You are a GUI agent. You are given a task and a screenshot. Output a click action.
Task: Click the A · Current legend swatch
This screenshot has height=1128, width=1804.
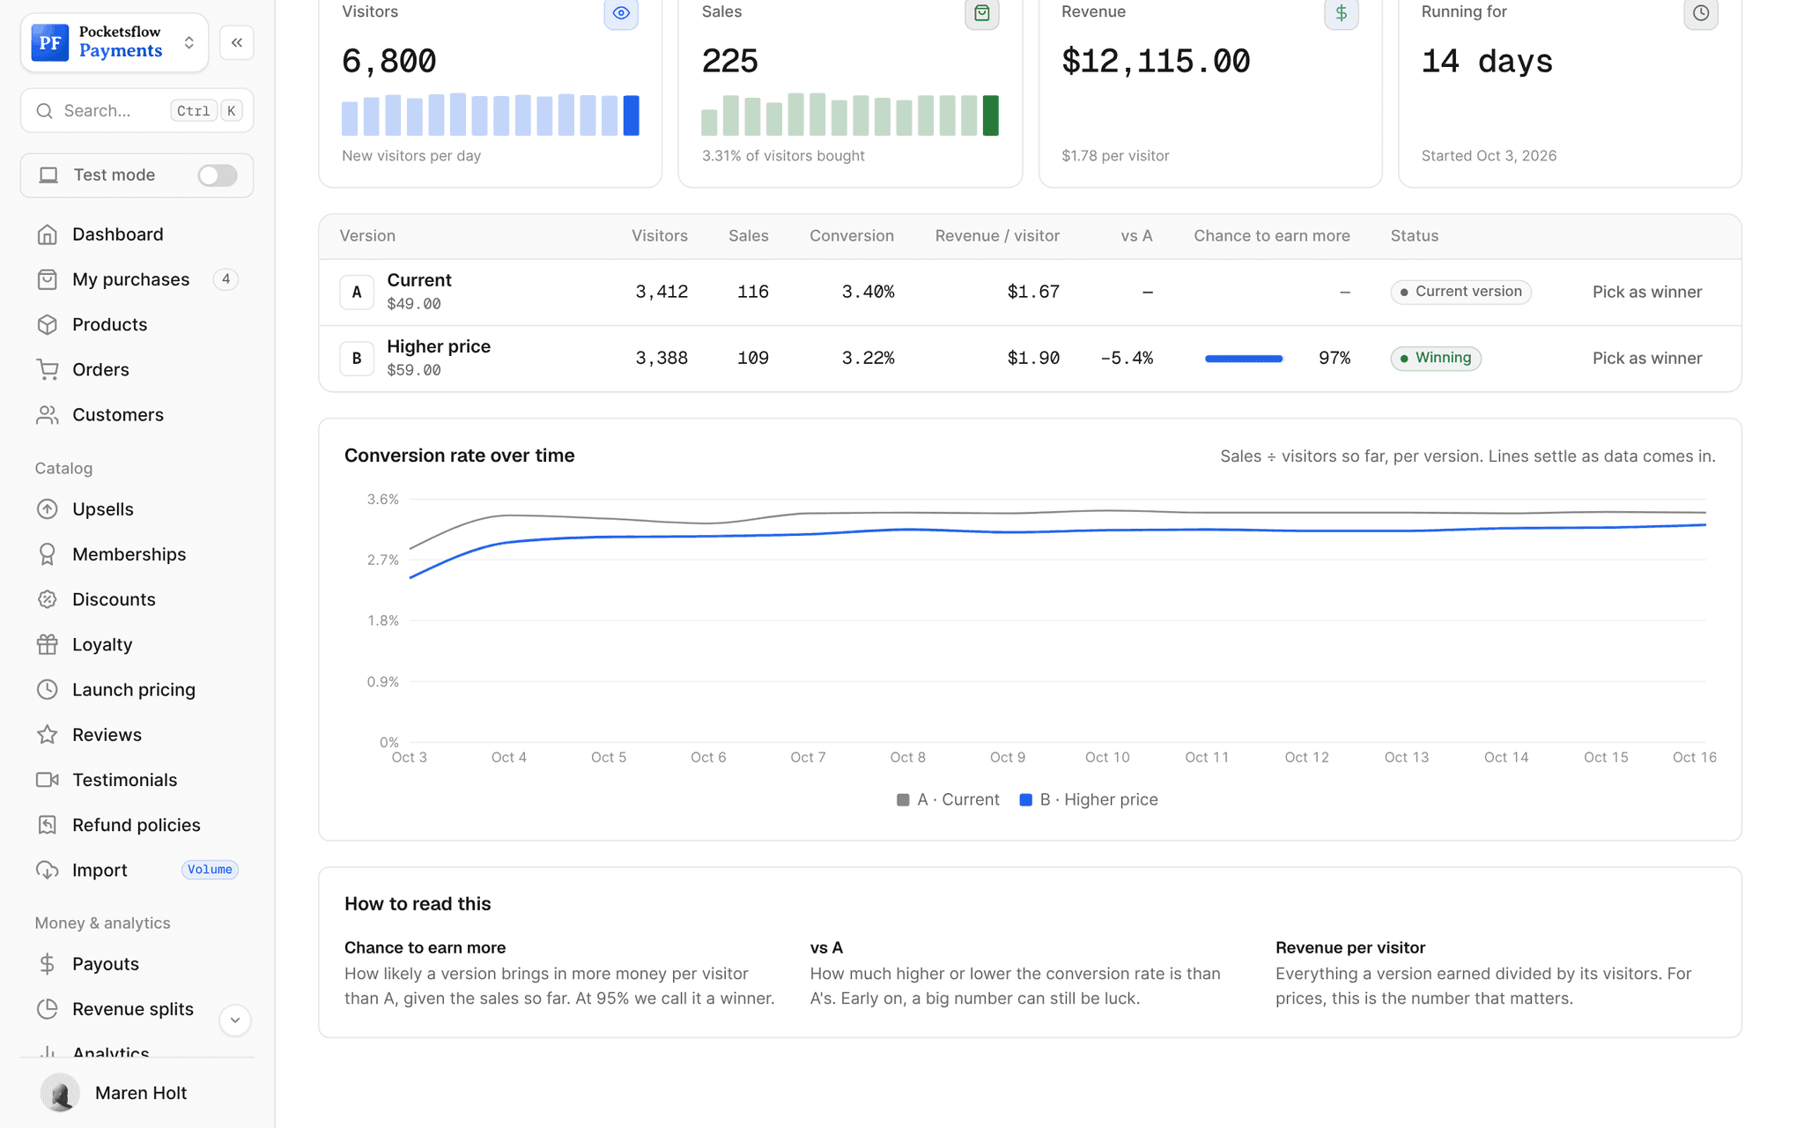point(903,800)
